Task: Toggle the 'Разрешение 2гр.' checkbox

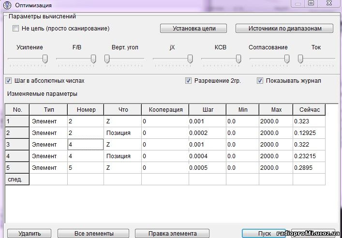Action: coord(188,81)
